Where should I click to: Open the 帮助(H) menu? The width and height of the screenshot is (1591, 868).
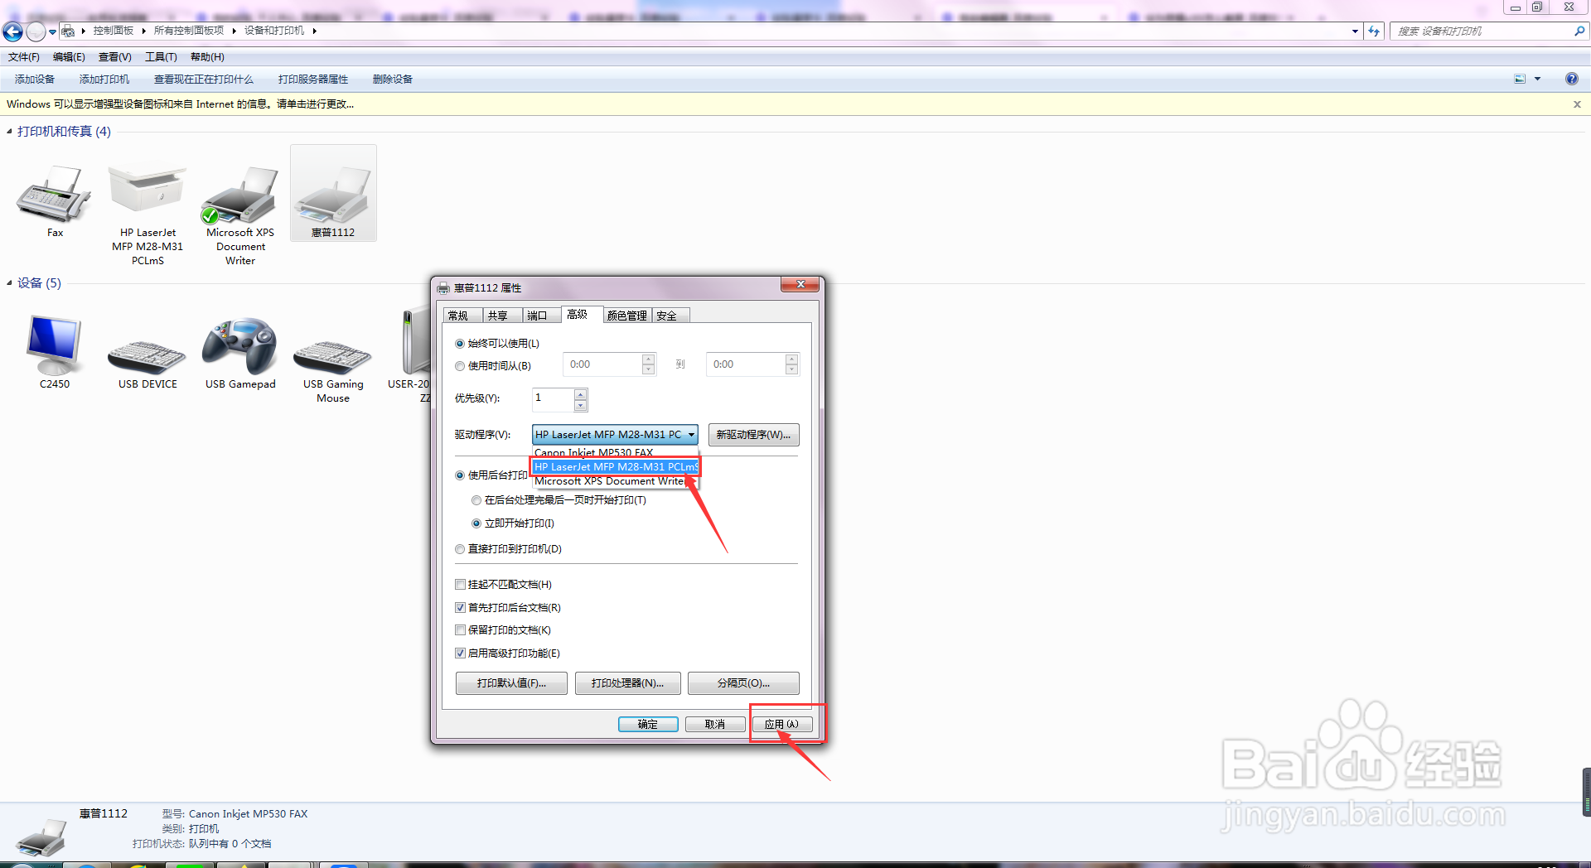[x=207, y=57]
